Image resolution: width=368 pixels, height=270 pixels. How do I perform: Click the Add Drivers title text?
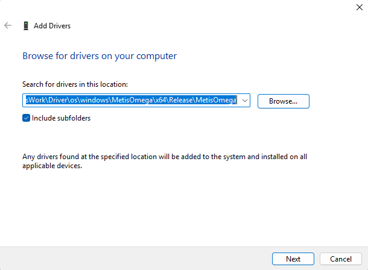52,26
